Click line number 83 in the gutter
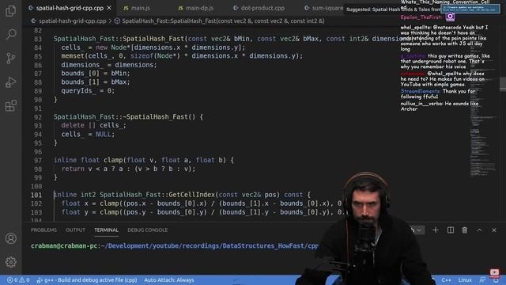Image resolution: width=506 pixels, height=285 pixels. (x=38, y=39)
